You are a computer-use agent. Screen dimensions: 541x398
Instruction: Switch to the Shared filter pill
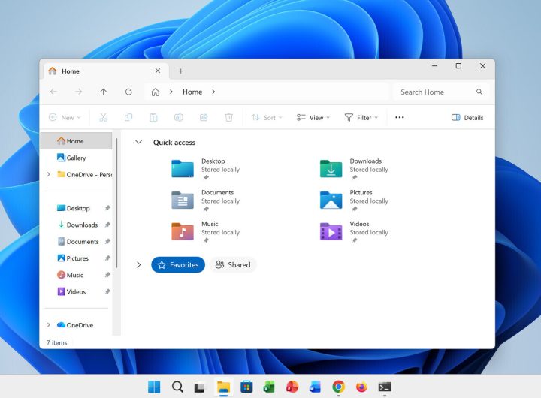tap(233, 264)
